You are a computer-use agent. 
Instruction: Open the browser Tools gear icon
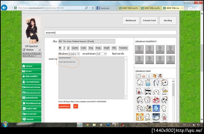(x=200, y=8)
